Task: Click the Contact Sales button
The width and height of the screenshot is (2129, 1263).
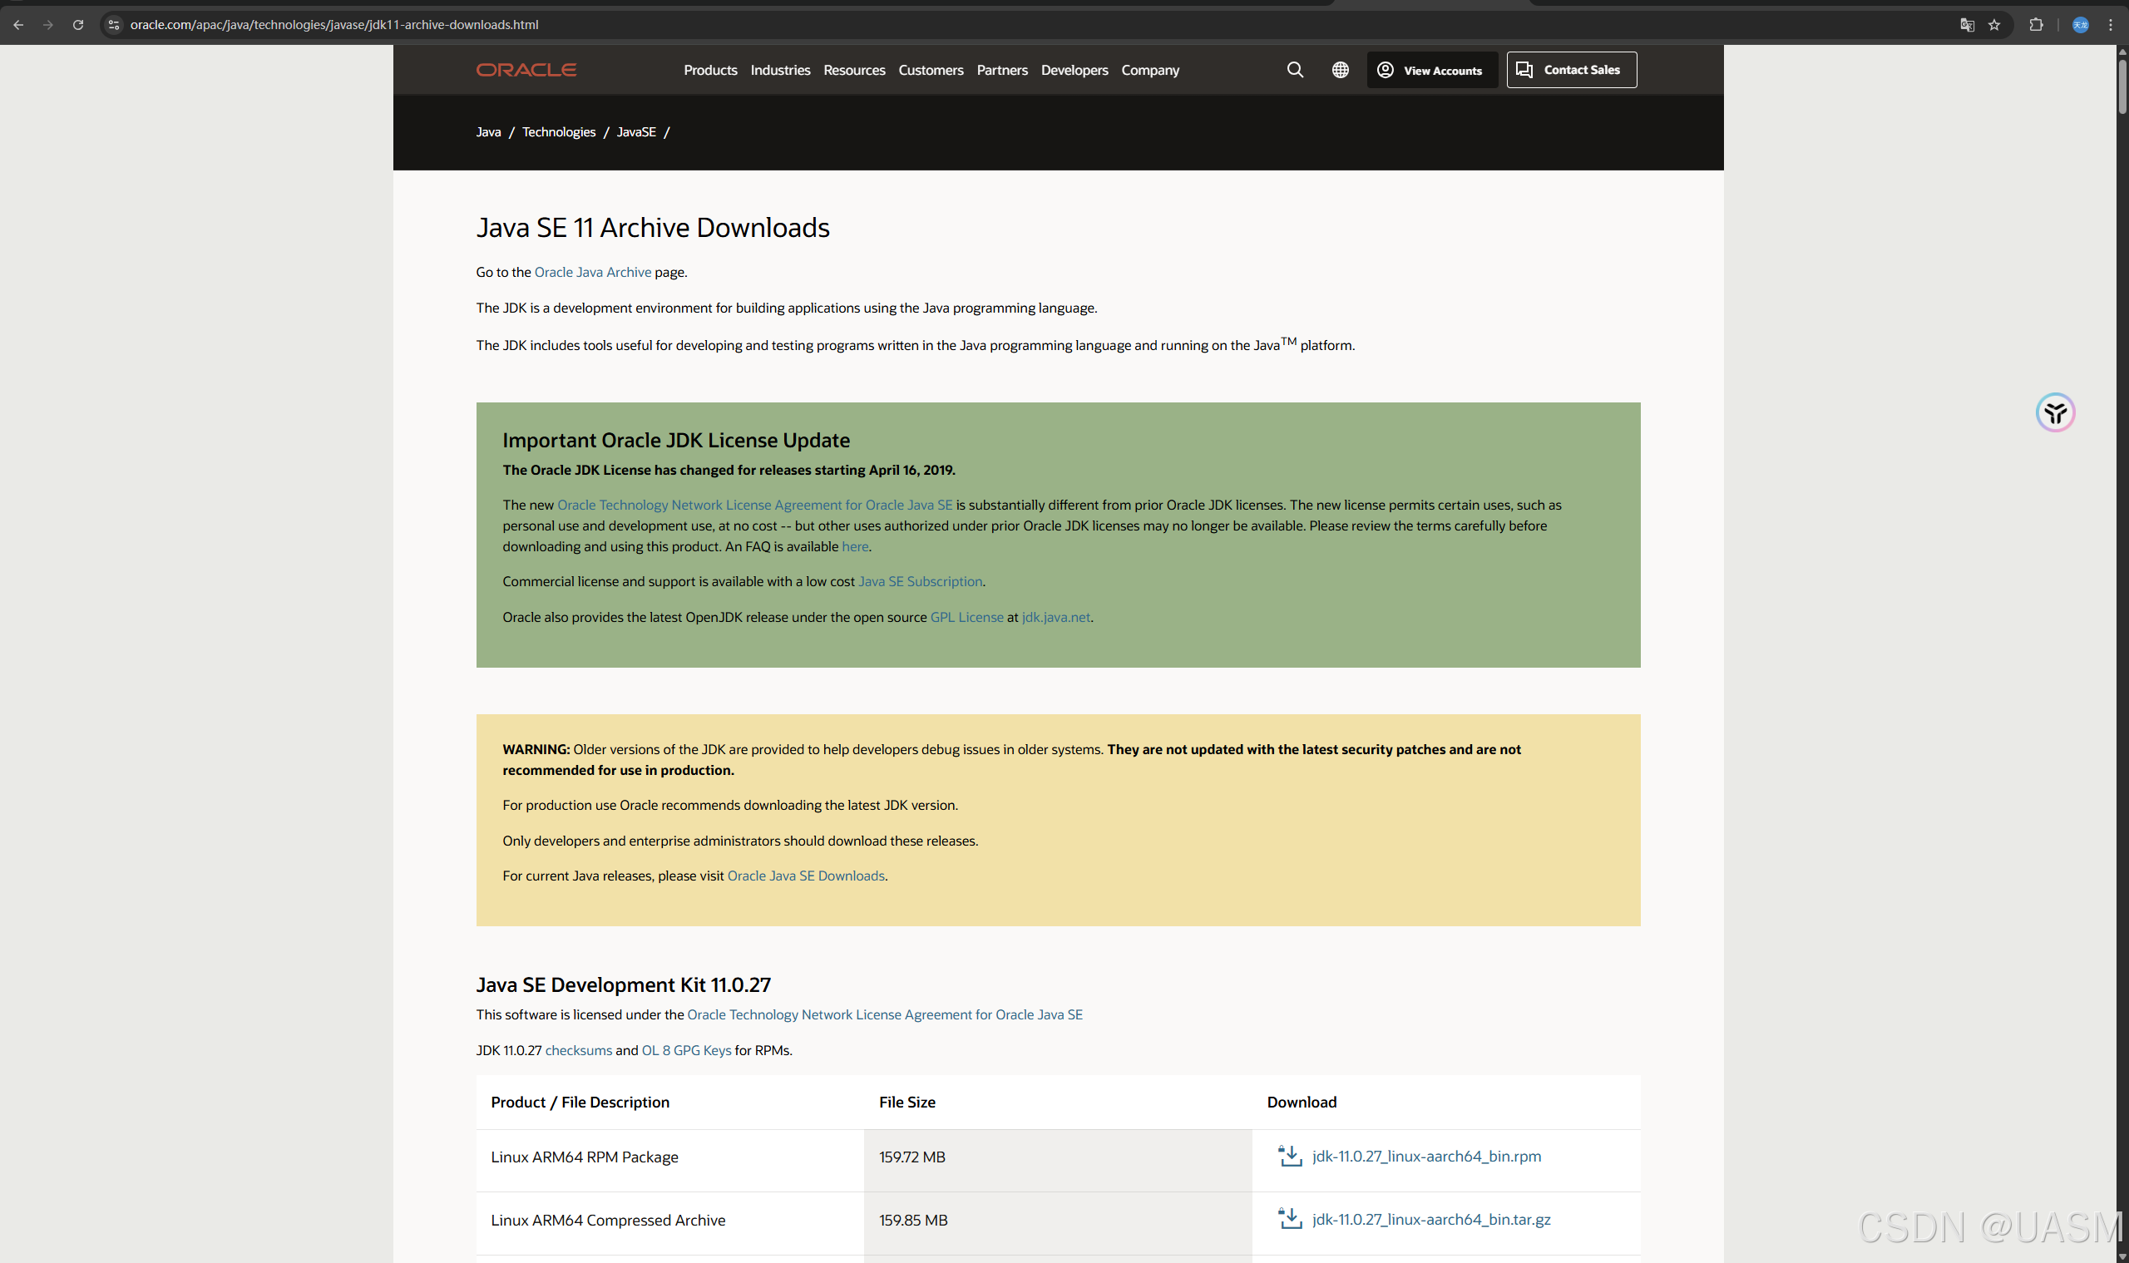Action: pyautogui.click(x=1572, y=70)
